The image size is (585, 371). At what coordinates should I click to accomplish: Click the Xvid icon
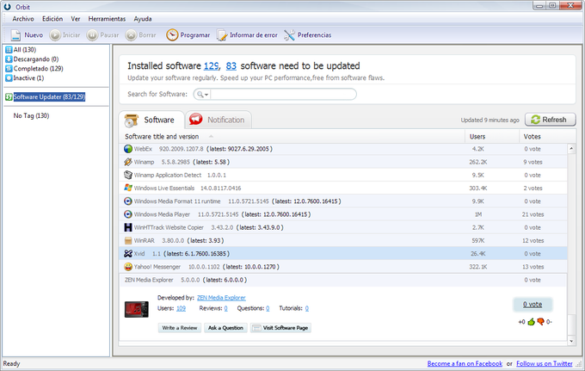tap(128, 253)
